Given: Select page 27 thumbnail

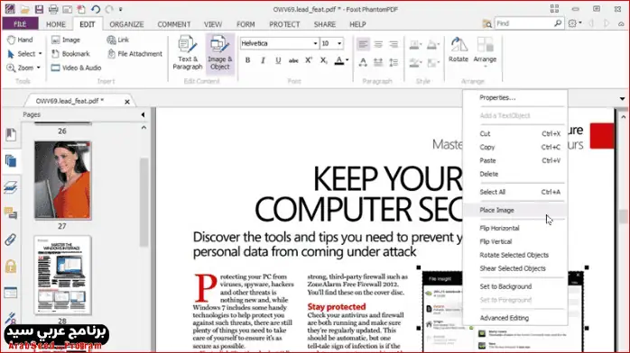Looking at the screenshot, I should tap(62, 180).
